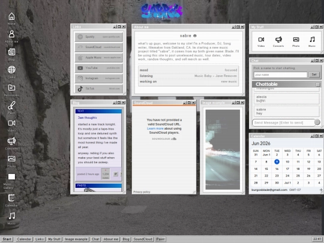Click the 'mood' row in About me

(x=188, y=70)
